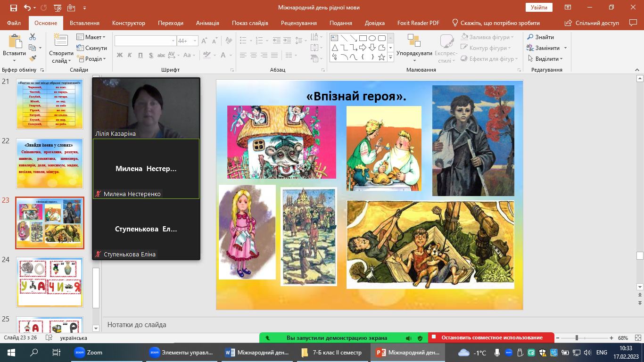Toggle strikethrough abc formatting
Screen dimensions: 644x362
pos(160,55)
